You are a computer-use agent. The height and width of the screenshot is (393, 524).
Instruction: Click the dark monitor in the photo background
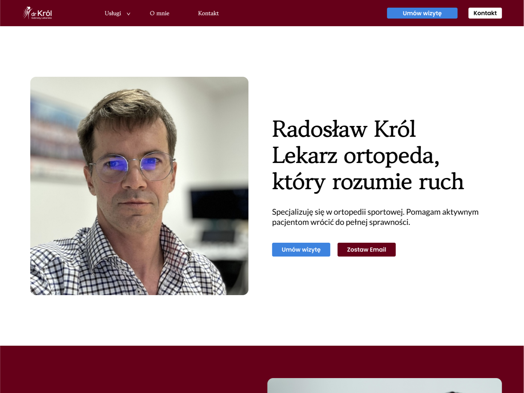point(218,204)
